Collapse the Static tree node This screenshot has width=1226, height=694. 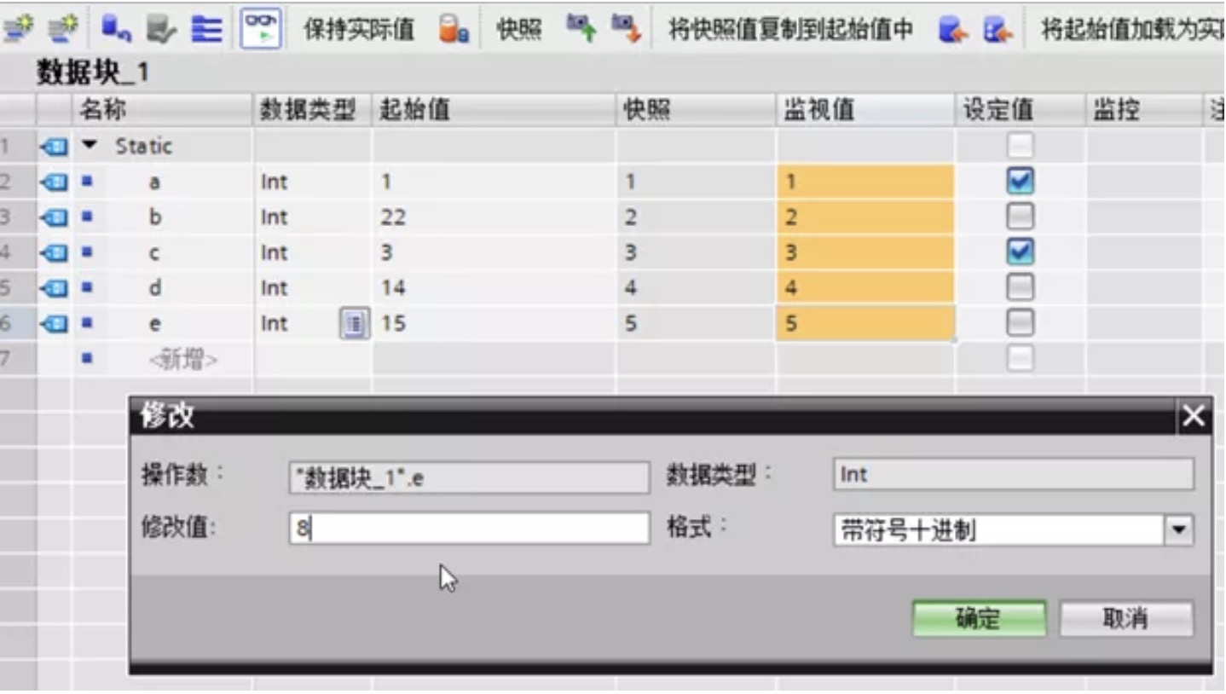pyautogui.click(x=90, y=146)
